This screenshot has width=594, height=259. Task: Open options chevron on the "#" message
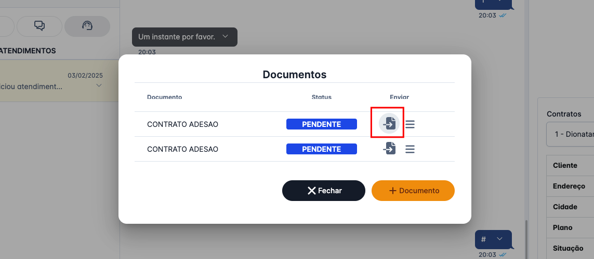point(499,239)
